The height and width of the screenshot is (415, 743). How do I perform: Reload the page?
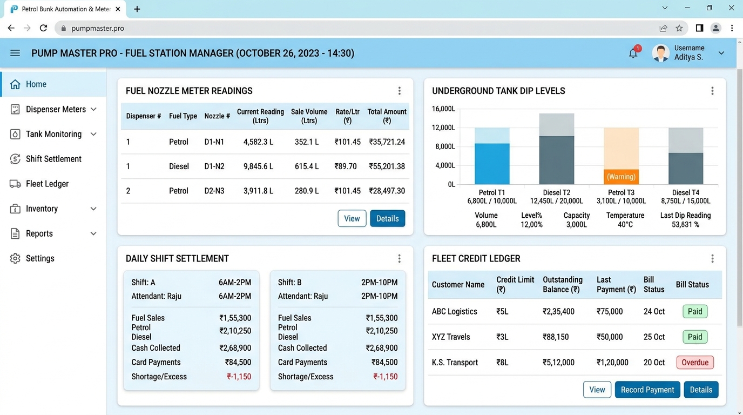pos(43,28)
